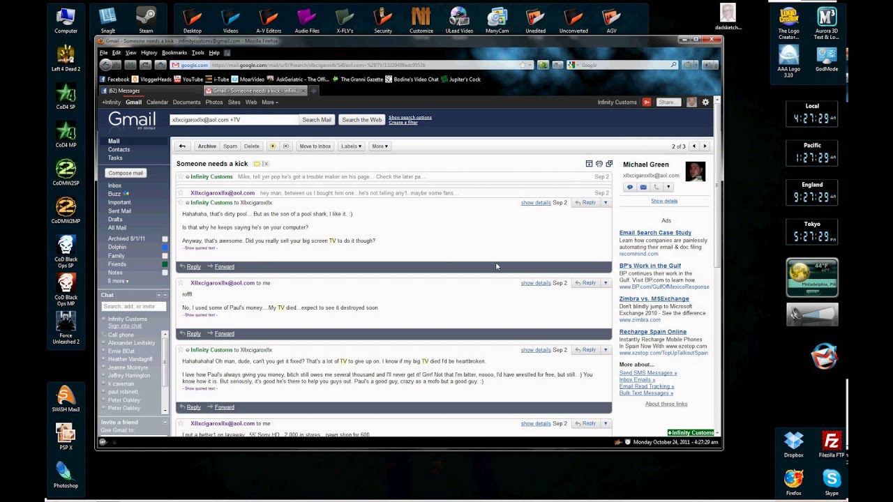Open the Chat options dropdown arrow
Viewport: 893px width, 502px height.
click(159, 295)
